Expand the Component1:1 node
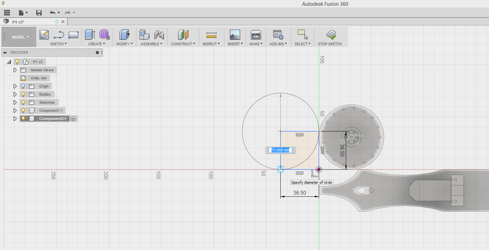 point(15,110)
